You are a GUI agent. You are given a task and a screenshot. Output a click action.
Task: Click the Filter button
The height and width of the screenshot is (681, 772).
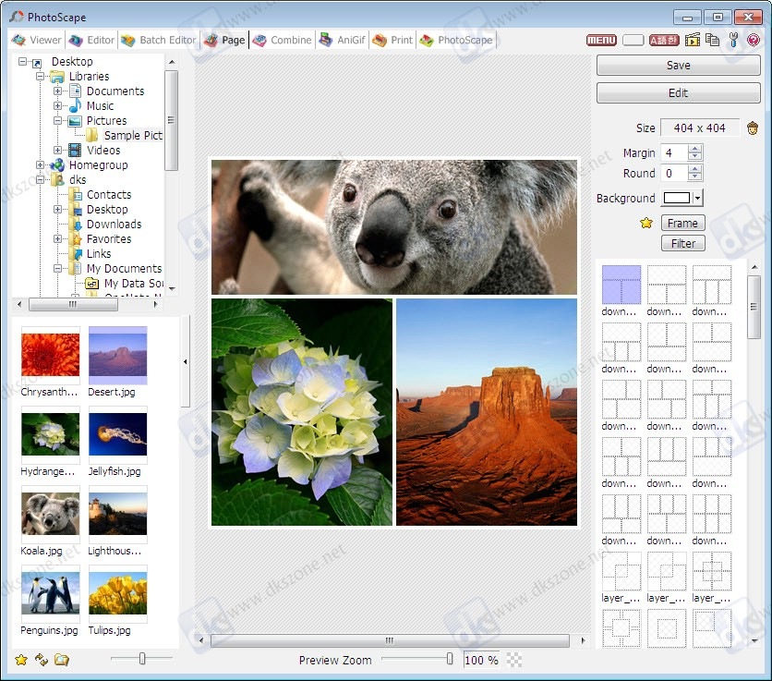pos(682,243)
